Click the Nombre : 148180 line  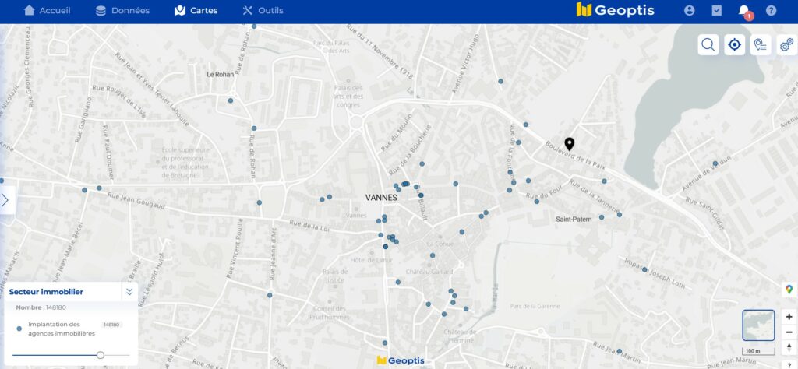click(x=41, y=307)
